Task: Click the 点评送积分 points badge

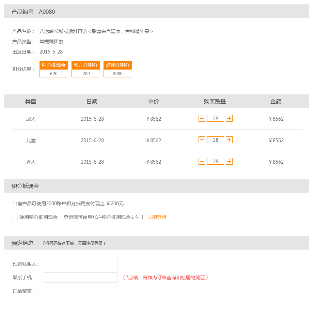Action: [118, 69]
